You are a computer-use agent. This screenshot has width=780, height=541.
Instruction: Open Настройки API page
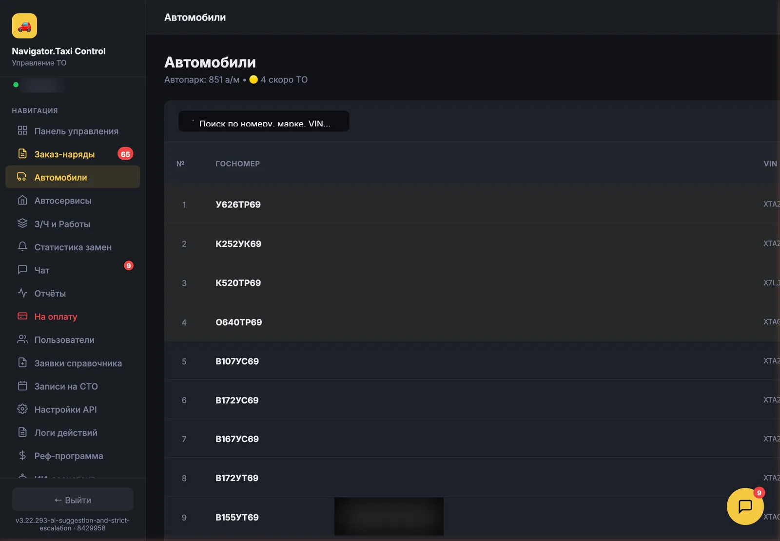[73, 410]
